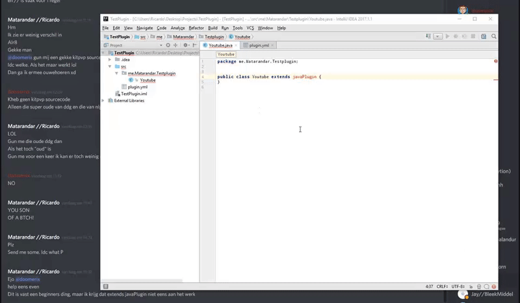Open the Analyze menu
Image resolution: width=520 pixels, height=303 pixels.
(x=177, y=28)
